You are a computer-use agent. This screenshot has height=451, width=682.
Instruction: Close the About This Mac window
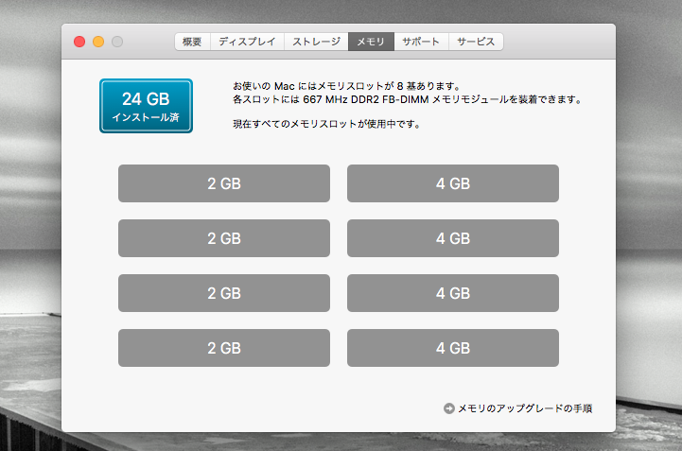[x=79, y=42]
